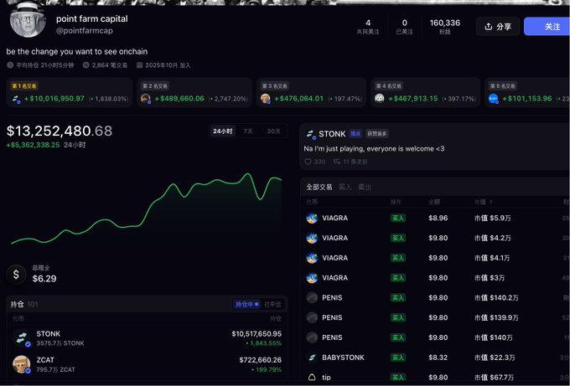Click the amount $8.32 in the BABYSTONK row
The image size is (570, 386).
pyautogui.click(x=438, y=358)
